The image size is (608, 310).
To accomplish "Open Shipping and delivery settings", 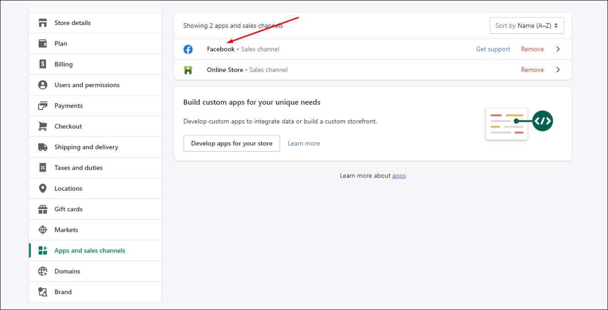I will [x=95, y=147].
